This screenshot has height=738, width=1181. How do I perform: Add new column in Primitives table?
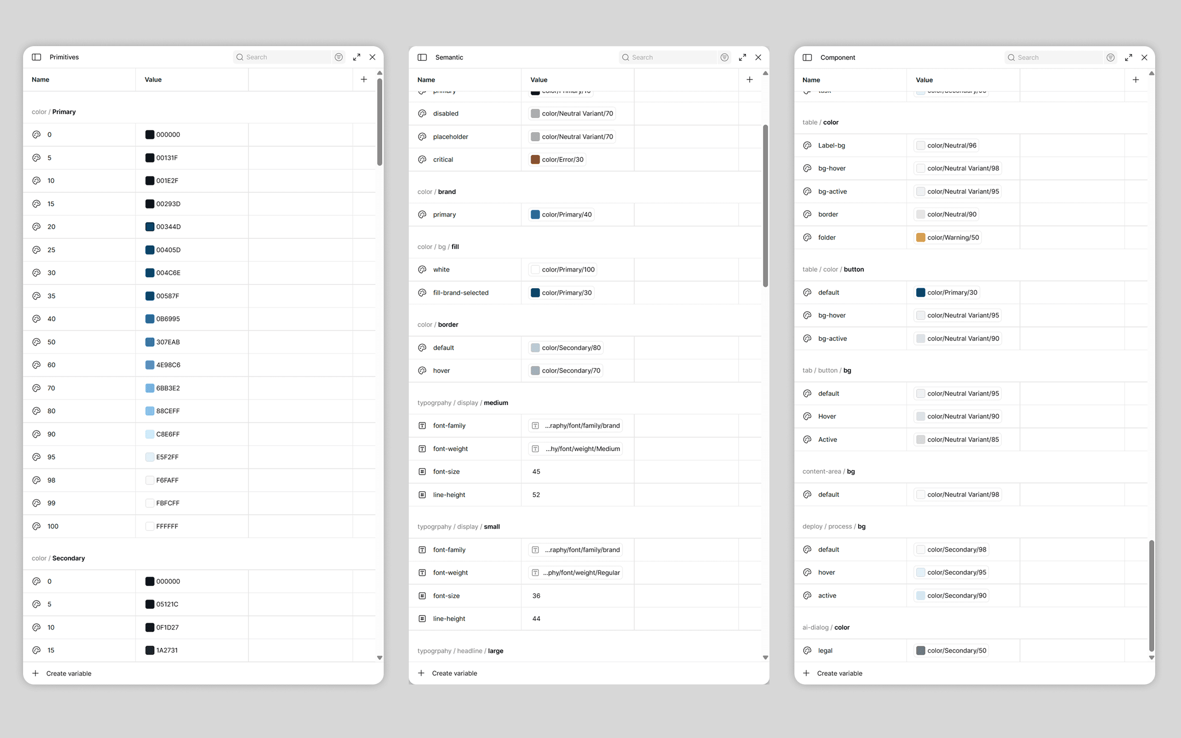364,79
